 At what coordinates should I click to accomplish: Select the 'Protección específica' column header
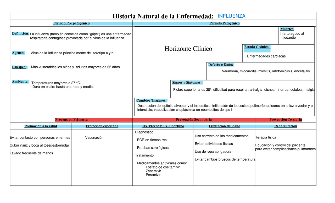[102, 126]
